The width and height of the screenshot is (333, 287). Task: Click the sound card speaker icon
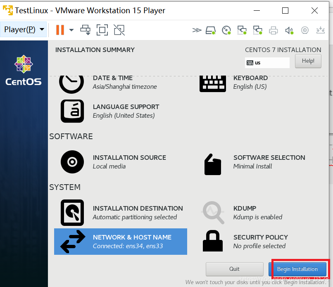point(289,31)
